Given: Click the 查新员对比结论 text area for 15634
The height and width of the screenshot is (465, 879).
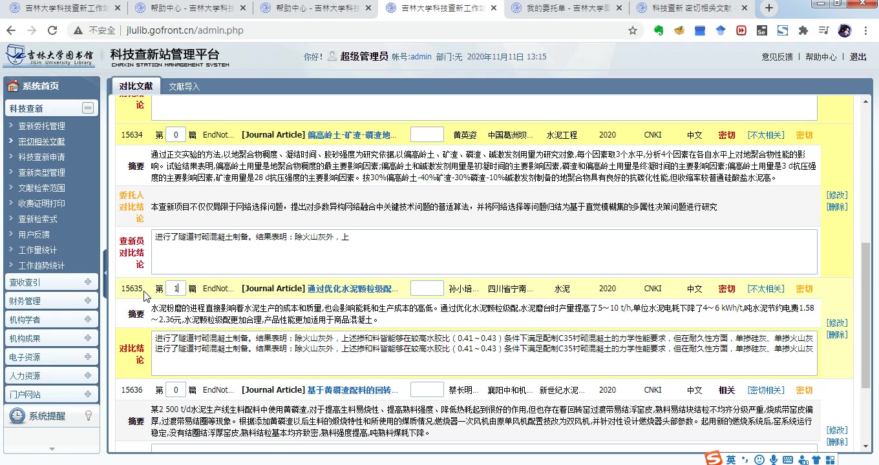Looking at the screenshot, I should (484, 252).
